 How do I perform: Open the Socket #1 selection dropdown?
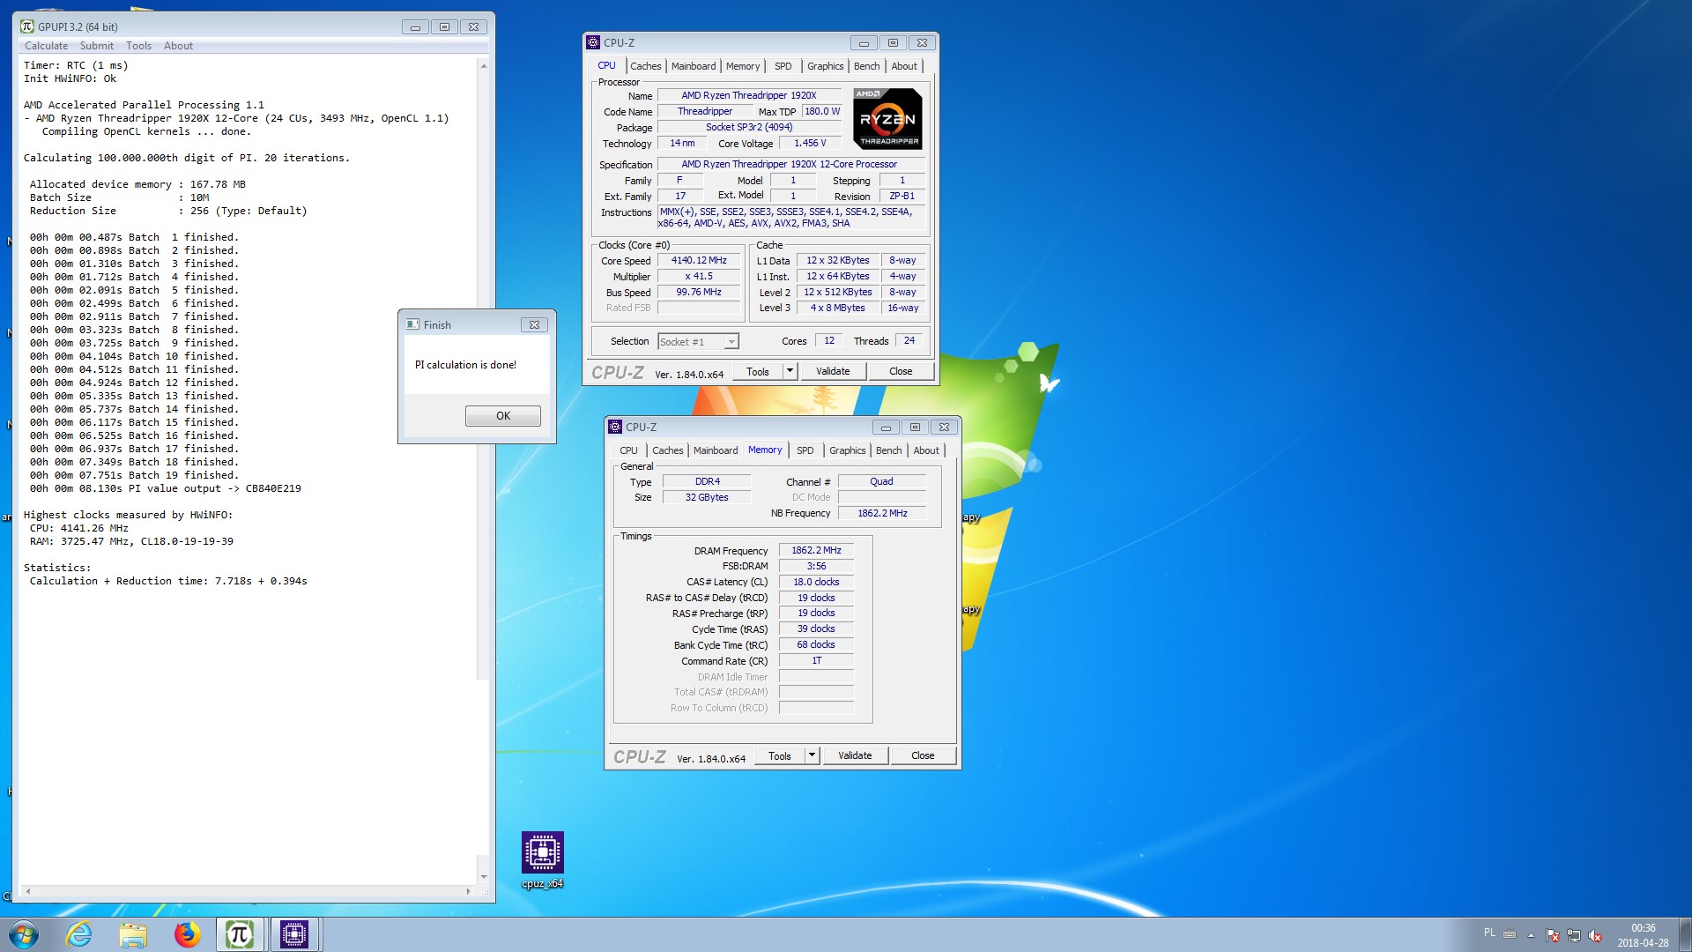coord(698,342)
